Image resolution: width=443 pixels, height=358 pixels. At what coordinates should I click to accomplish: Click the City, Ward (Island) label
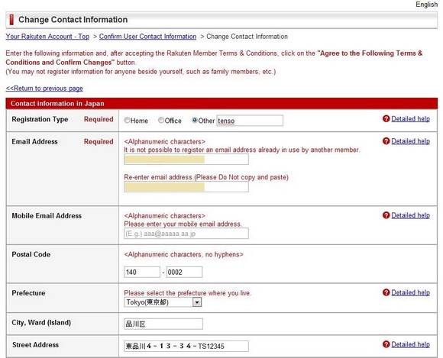pyautogui.click(x=41, y=322)
